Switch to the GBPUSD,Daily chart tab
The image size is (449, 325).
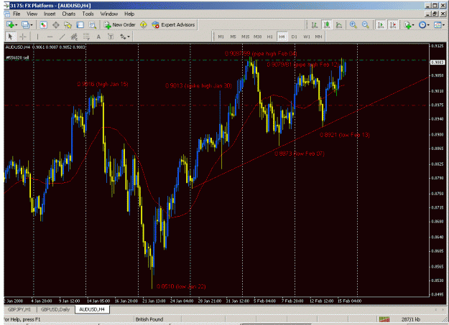tap(55, 309)
